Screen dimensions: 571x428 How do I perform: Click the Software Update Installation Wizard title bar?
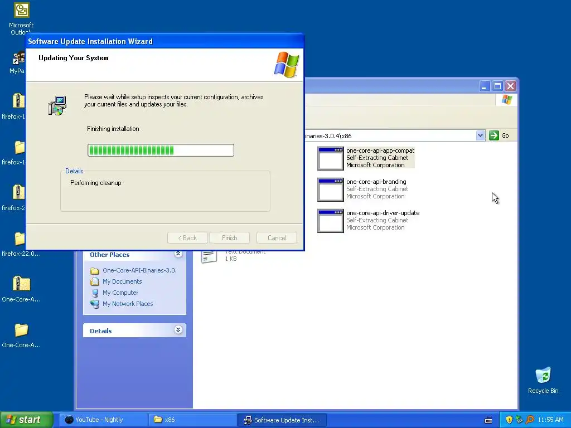pyautogui.click(x=164, y=41)
